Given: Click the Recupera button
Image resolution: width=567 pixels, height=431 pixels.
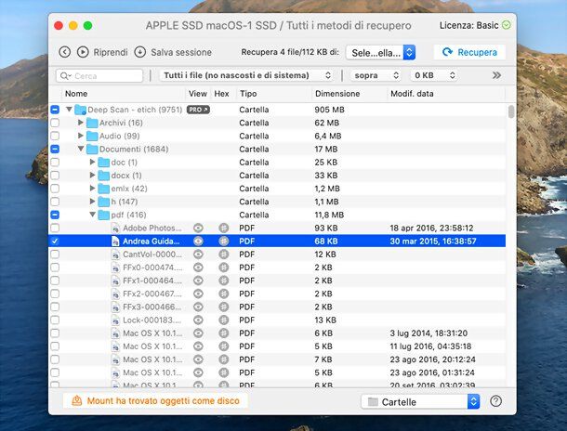Looking at the screenshot, I should point(469,52).
